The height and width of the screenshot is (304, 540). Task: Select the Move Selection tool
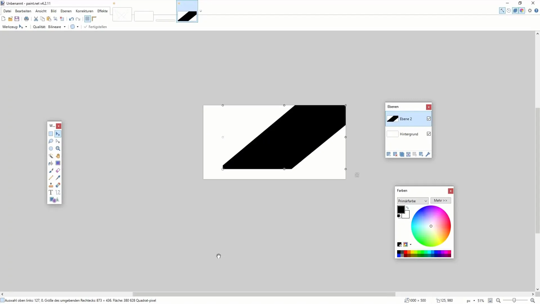(58, 141)
